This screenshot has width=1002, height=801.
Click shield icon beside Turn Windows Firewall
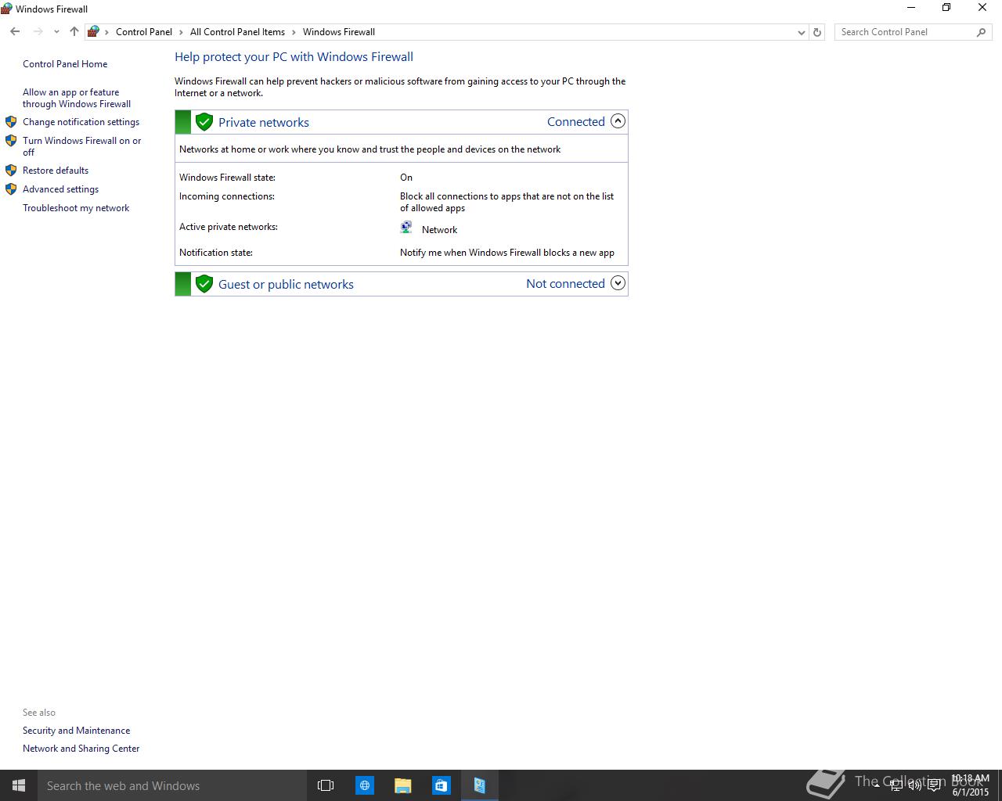[x=11, y=141]
